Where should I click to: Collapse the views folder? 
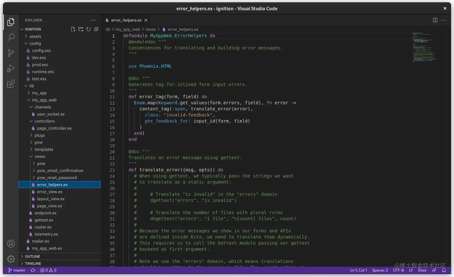40,157
